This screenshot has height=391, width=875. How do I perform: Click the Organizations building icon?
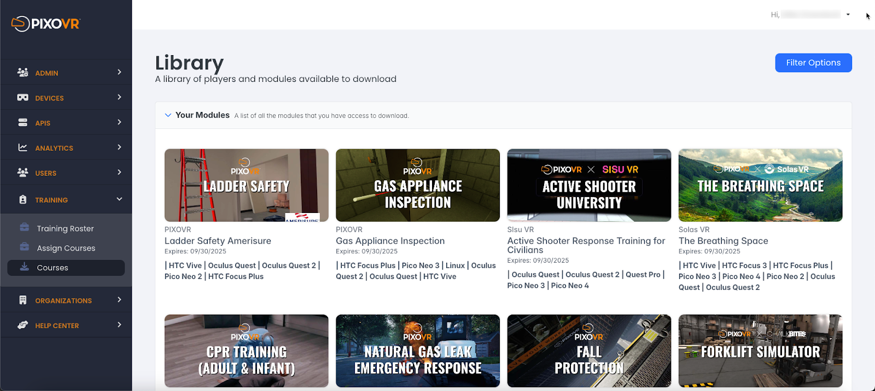click(22, 300)
